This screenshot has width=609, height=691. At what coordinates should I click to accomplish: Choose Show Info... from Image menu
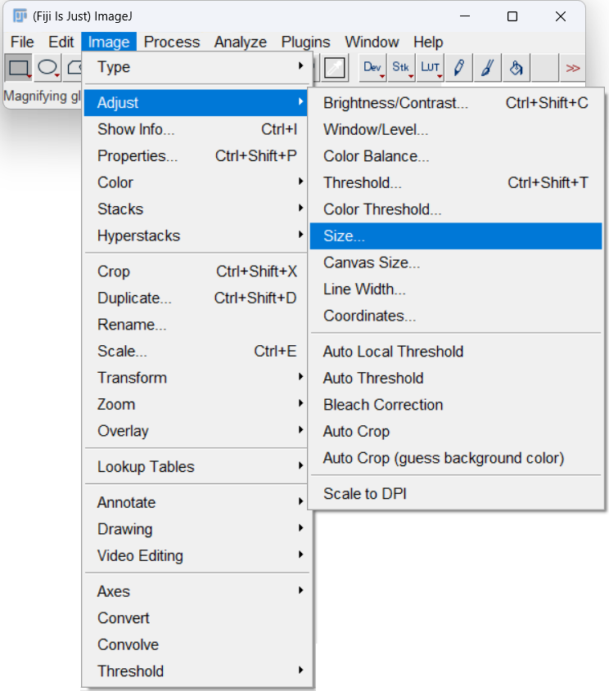click(196, 129)
